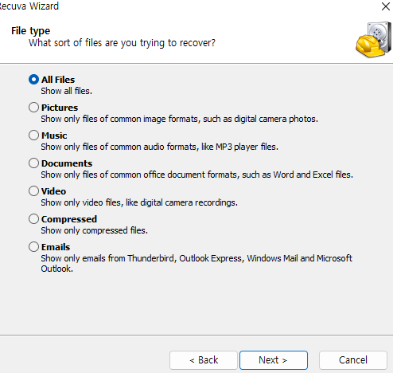Select the All Files radio button
Screen dimensions: 393x373
click(x=33, y=80)
